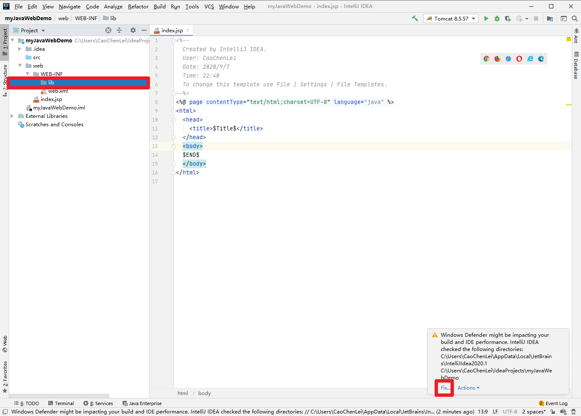Screen dimensions: 581x416
Task: Open the UTF-8 encoding selector
Action: [x=510, y=412]
